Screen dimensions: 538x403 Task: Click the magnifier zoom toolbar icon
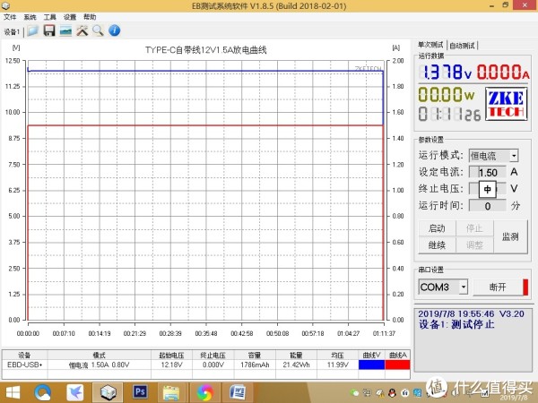click(98, 30)
